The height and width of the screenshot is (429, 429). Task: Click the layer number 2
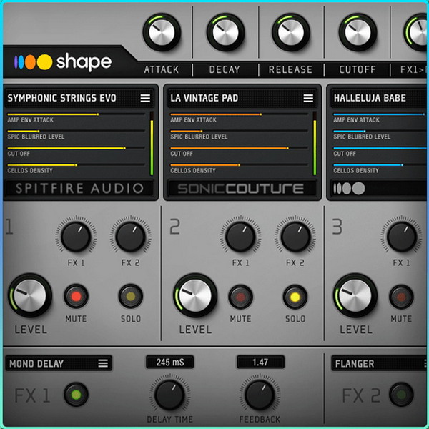tap(175, 227)
